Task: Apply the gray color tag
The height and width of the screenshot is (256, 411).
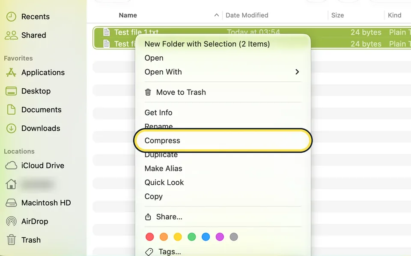Action: click(234, 237)
